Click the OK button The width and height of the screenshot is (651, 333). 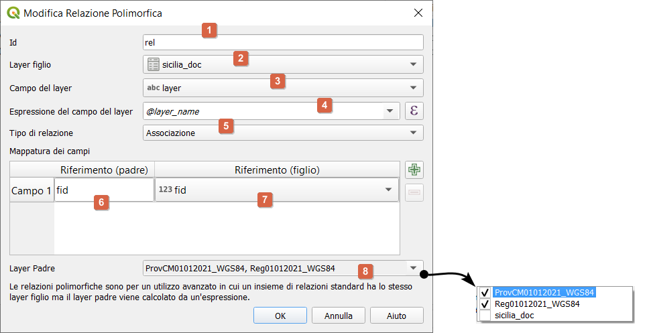[280, 316]
